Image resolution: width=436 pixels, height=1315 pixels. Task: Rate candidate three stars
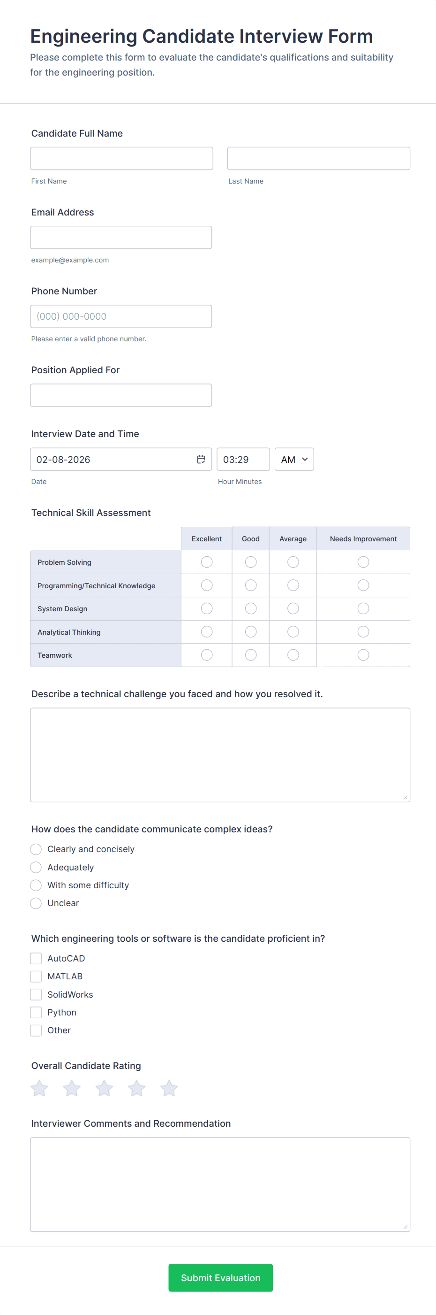click(104, 1088)
